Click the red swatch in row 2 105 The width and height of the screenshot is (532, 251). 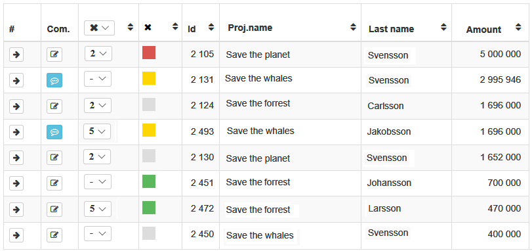[x=149, y=53]
